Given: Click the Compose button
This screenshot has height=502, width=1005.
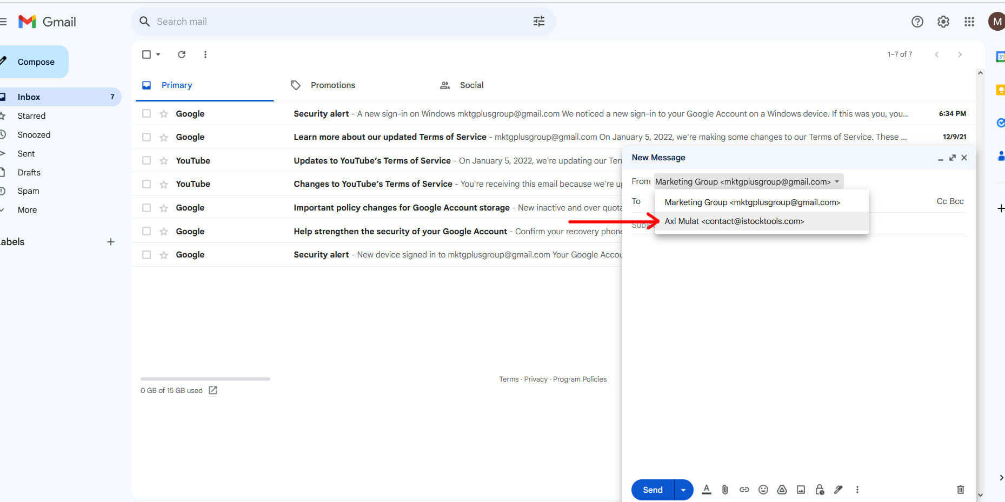Looking at the screenshot, I should point(34,62).
